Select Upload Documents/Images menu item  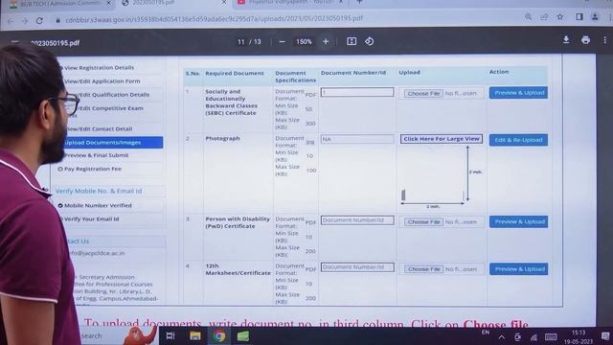click(x=113, y=143)
